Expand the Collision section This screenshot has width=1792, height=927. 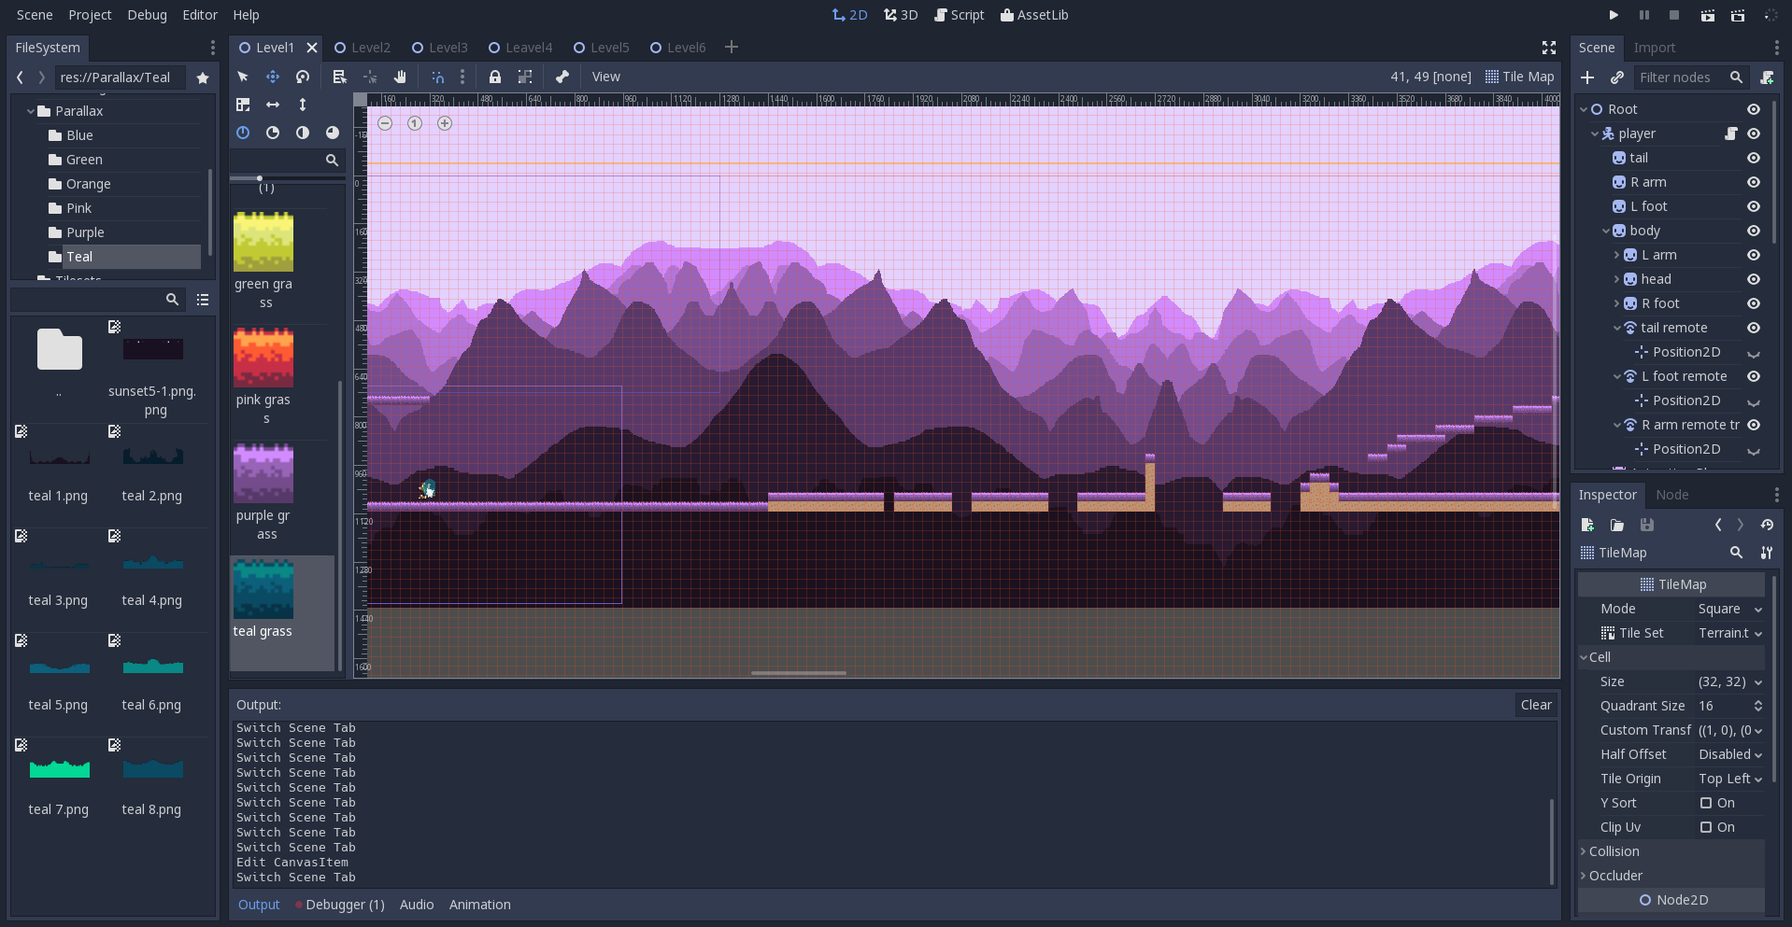tap(1614, 851)
